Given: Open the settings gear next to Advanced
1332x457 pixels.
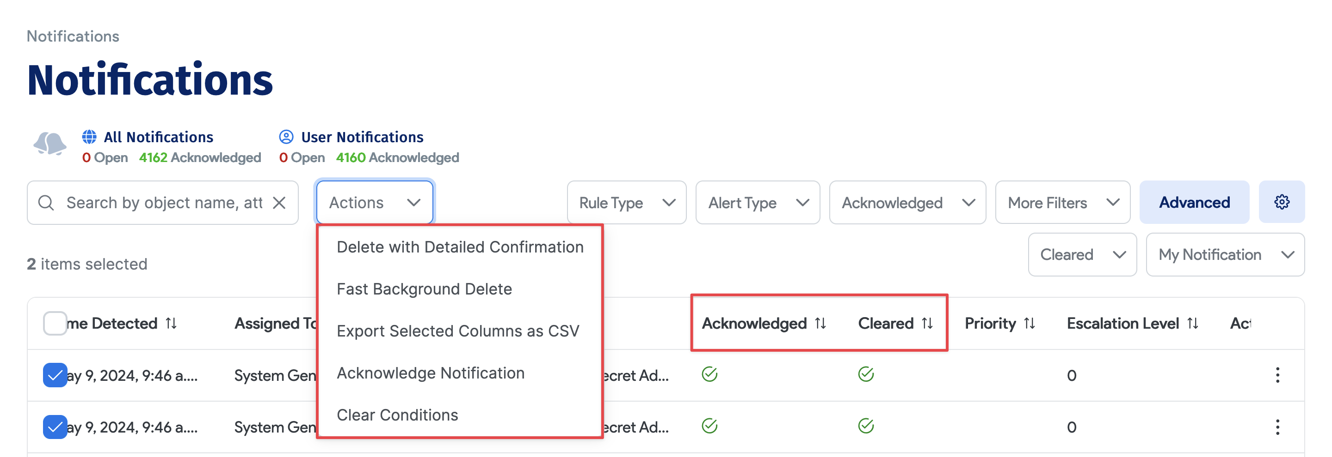Looking at the screenshot, I should coord(1282,202).
